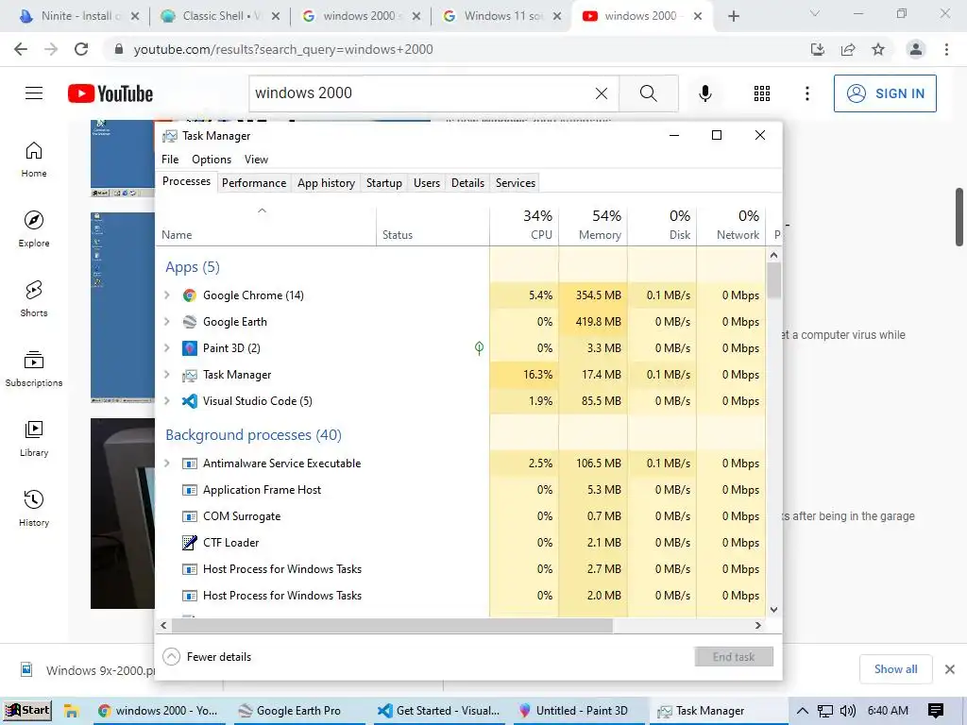
Task: Open Chrome's tab search dropdown arrow
Action: pos(815,13)
